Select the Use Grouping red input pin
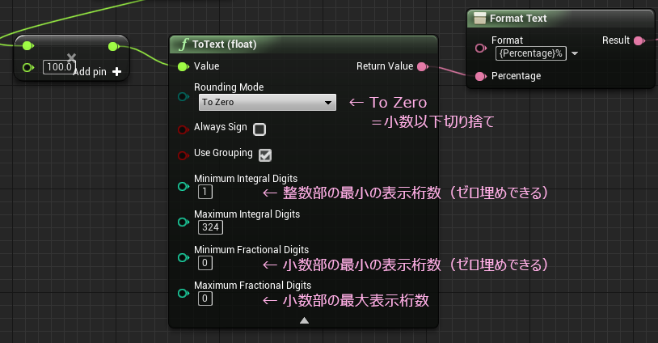The width and height of the screenshot is (658, 343). 183,156
